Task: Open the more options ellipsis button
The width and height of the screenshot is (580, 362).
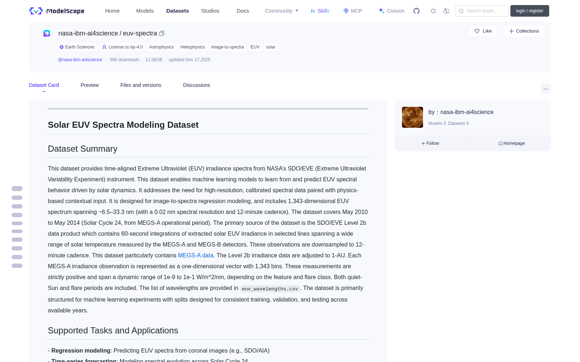Action: 546,89
